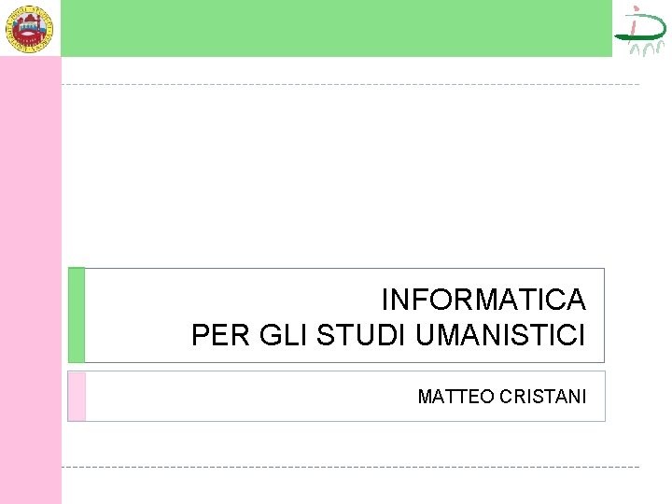Click the word CRISTANI in the subtitle

pos(543,397)
